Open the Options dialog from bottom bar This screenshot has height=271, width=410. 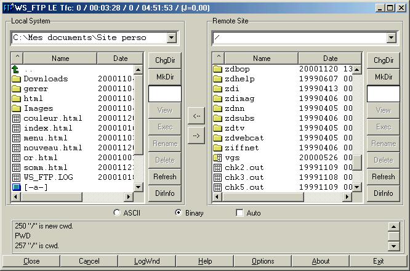pyautogui.click(x=263, y=261)
